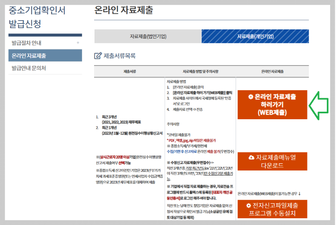The width and height of the screenshot is (336, 225).
Task: Click 자료제출 방법 및 주의사항 column header
Action: (200, 71)
